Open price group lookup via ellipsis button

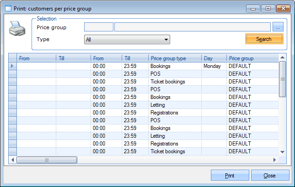278,27
